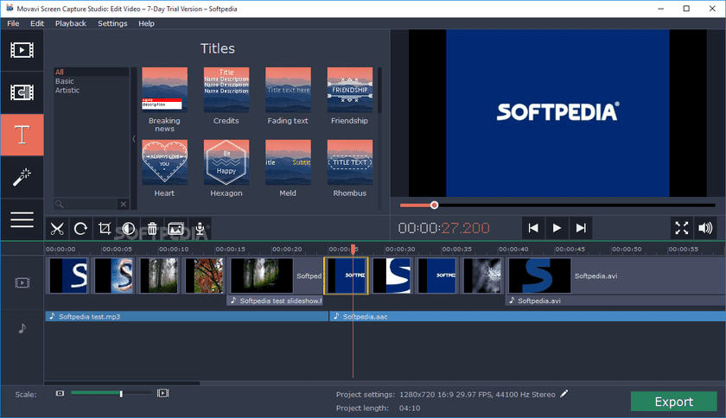Open Color Adjustments half-circle icon
This screenshot has height=418, width=726.
coord(128,229)
